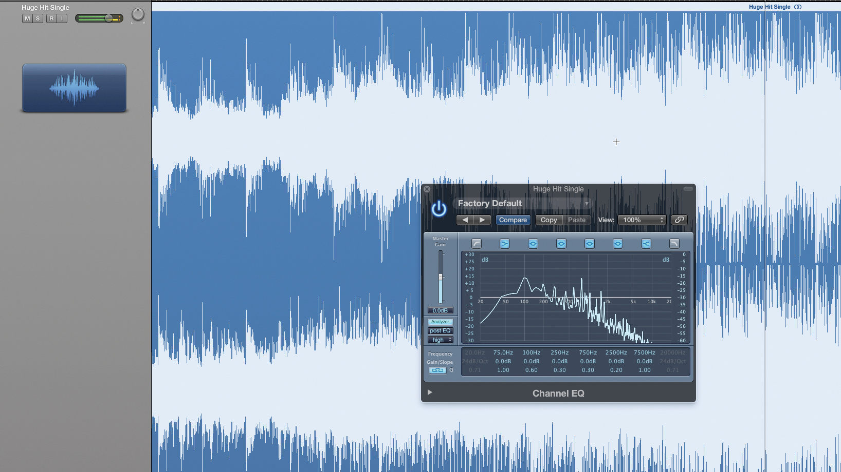
Task: Toggle the Analyzer button
Action: [x=440, y=322]
